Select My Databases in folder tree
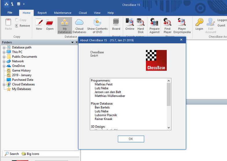Viewport: 227px width, 161px height. [21, 89]
